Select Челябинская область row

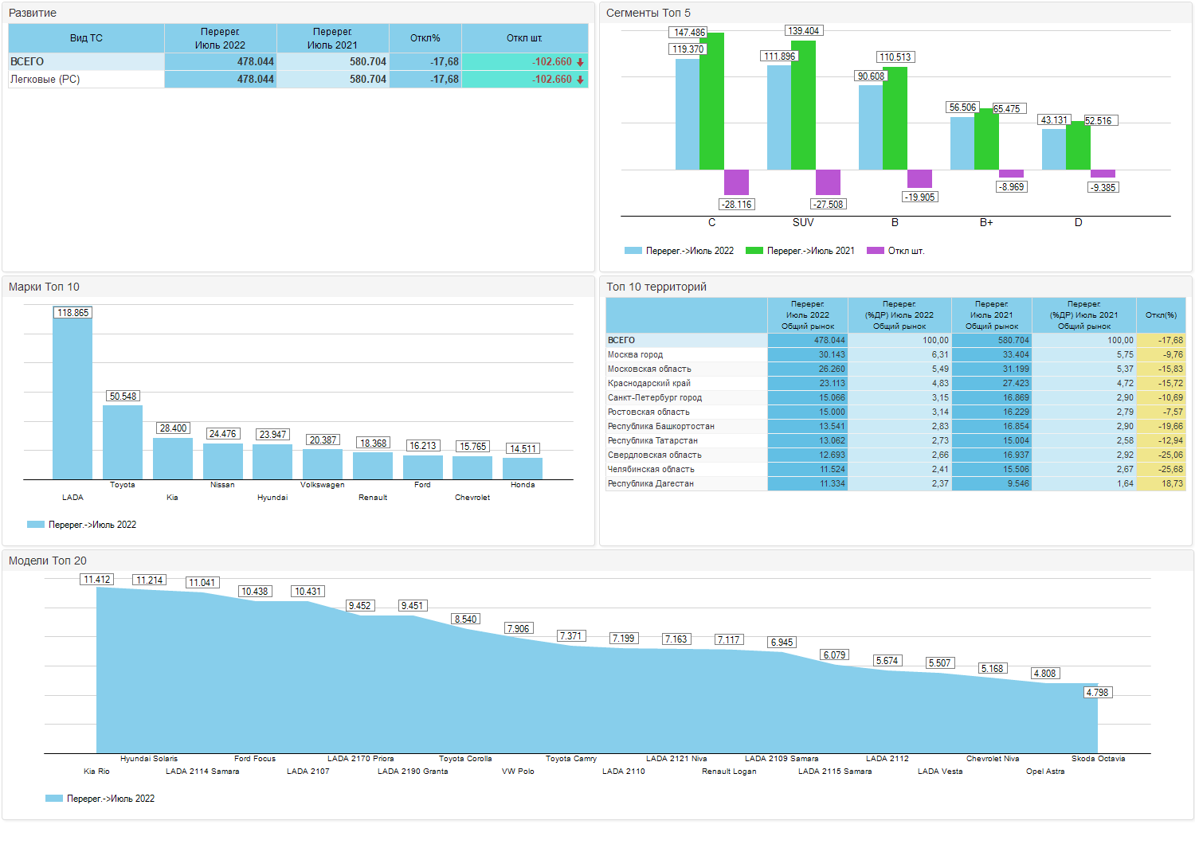coord(896,469)
